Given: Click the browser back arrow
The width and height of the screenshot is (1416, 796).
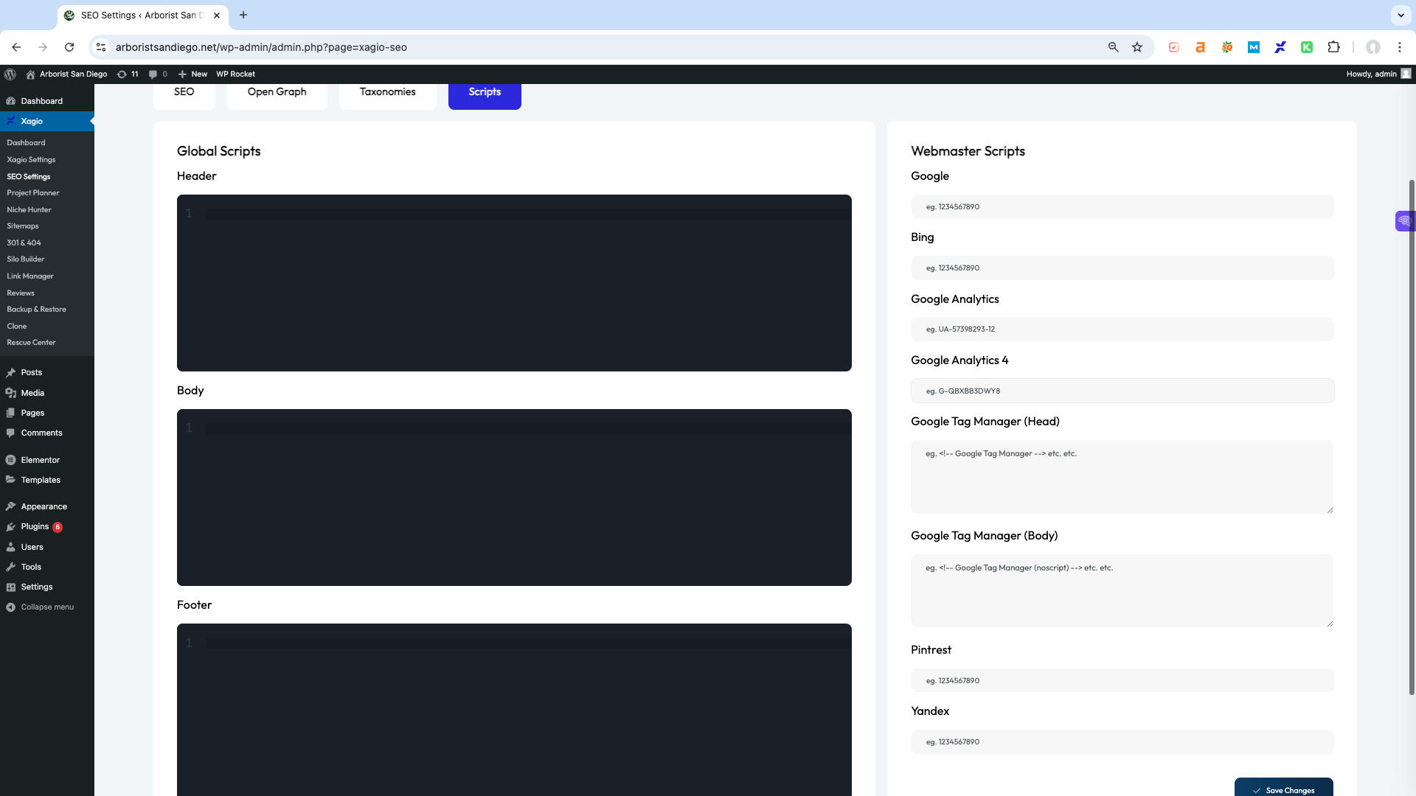Looking at the screenshot, I should click(x=16, y=47).
